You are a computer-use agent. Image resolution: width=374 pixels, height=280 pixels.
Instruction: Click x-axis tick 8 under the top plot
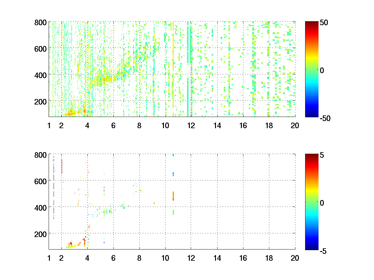point(139,126)
